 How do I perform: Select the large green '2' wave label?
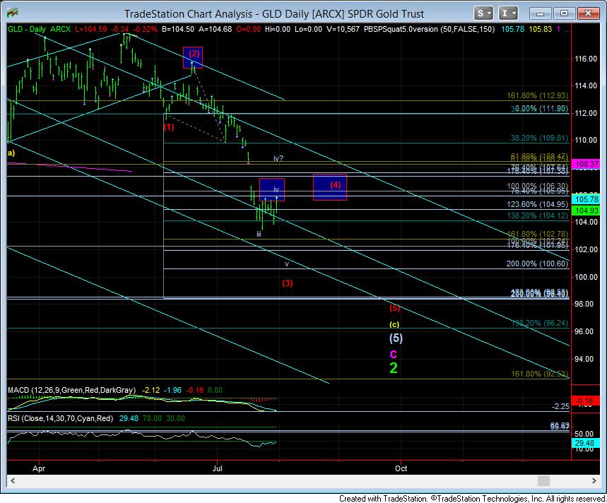coord(394,368)
